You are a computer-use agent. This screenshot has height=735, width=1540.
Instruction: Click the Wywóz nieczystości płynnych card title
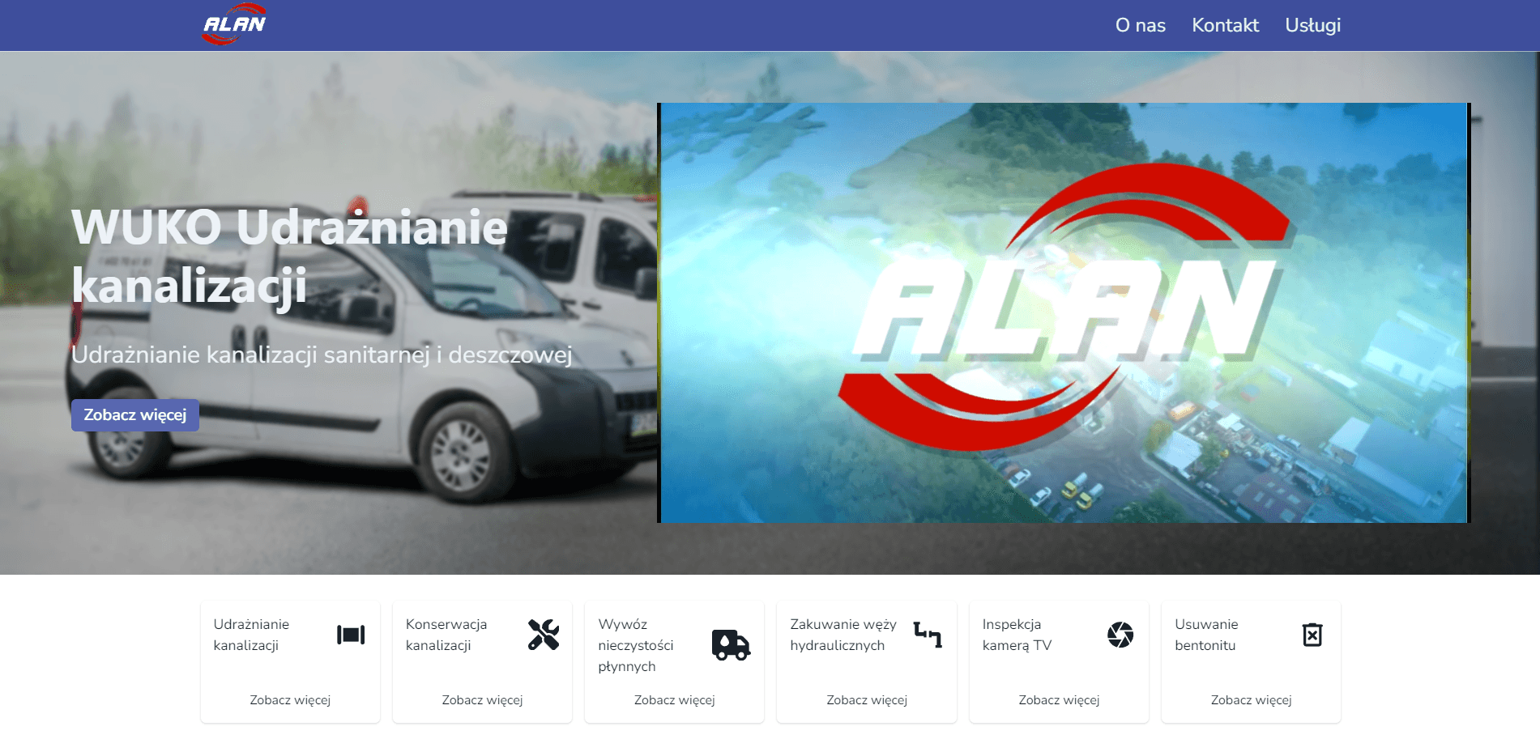(636, 645)
